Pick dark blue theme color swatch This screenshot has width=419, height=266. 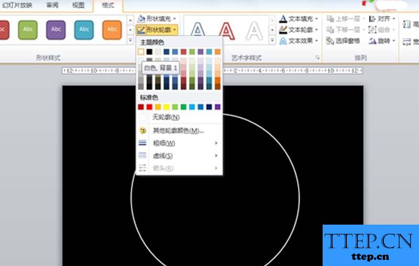[167, 51]
